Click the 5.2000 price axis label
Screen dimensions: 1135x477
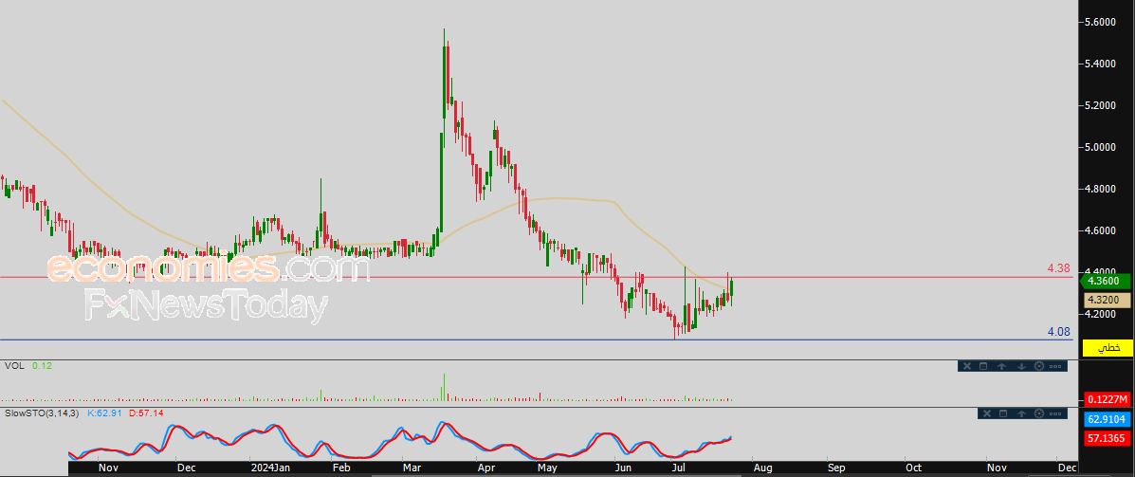point(1100,105)
